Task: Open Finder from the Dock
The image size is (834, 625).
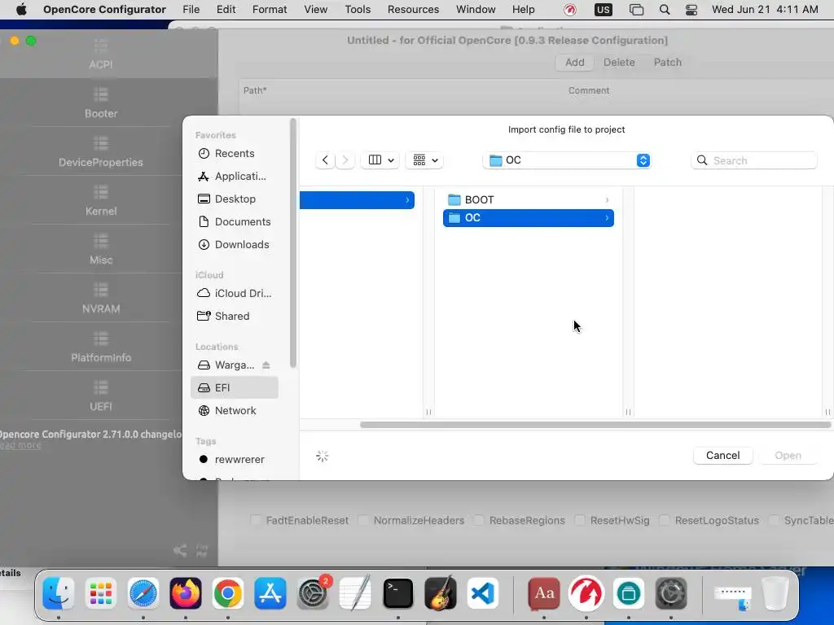Action: pyautogui.click(x=59, y=593)
